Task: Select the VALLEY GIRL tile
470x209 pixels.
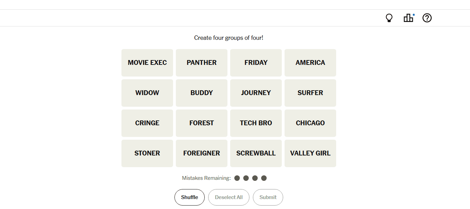Action: [310, 153]
